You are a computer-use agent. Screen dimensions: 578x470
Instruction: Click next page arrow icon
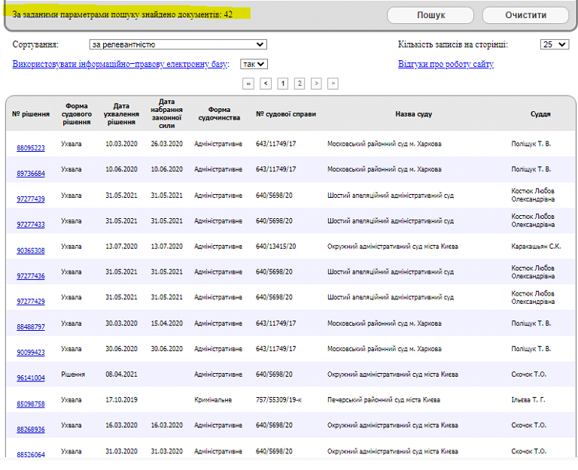coord(316,83)
